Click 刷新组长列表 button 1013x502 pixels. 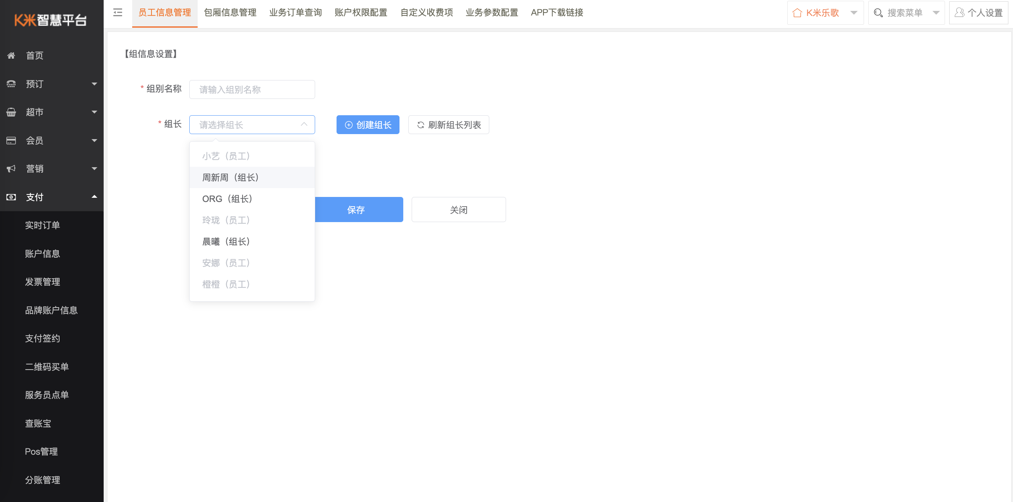[449, 125]
